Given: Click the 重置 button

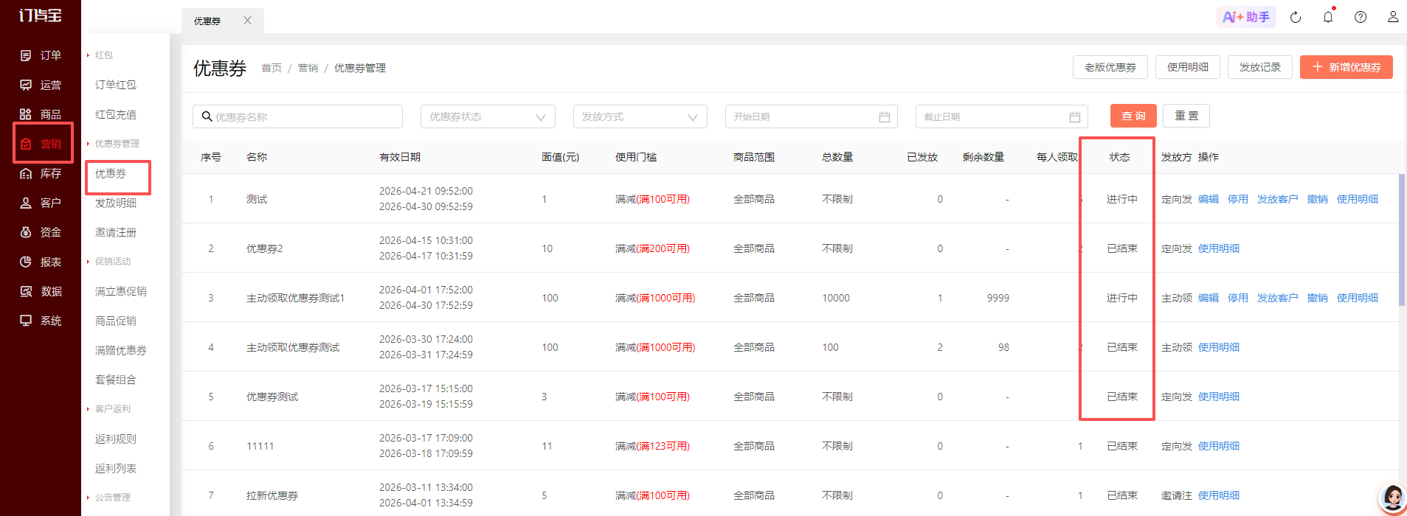Looking at the screenshot, I should pyautogui.click(x=1186, y=116).
